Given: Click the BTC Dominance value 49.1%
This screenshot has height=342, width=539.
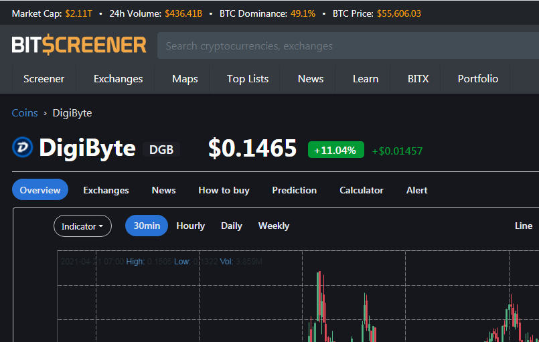Looking at the screenshot, I should (303, 13).
